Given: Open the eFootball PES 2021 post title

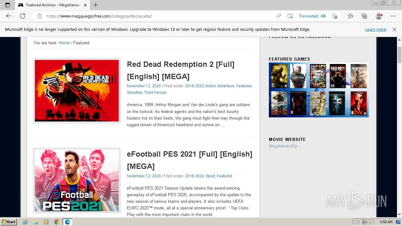Looking at the screenshot, I should click(x=189, y=160).
